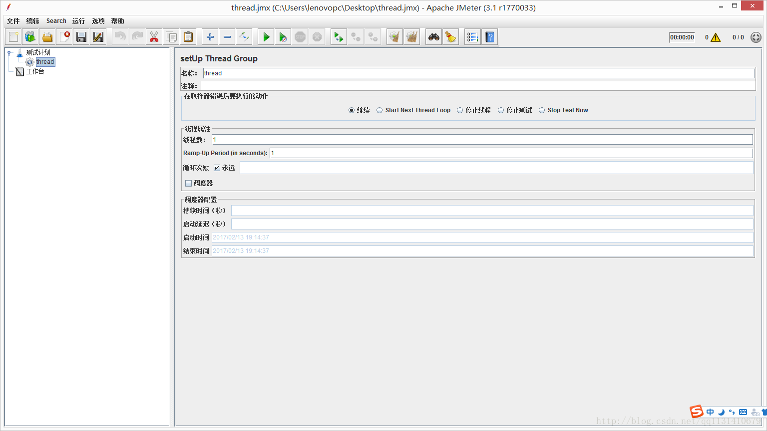Click the 00:00:00 elapsed time display
Image resolution: width=767 pixels, height=431 pixels.
coord(682,37)
